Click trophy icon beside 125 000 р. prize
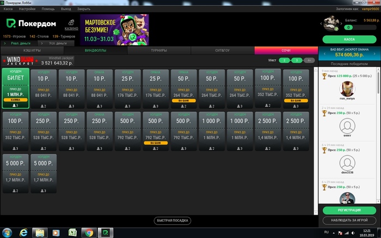 pos(324,76)
